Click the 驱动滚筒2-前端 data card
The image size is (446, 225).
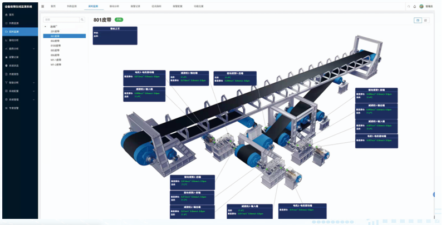192,198
